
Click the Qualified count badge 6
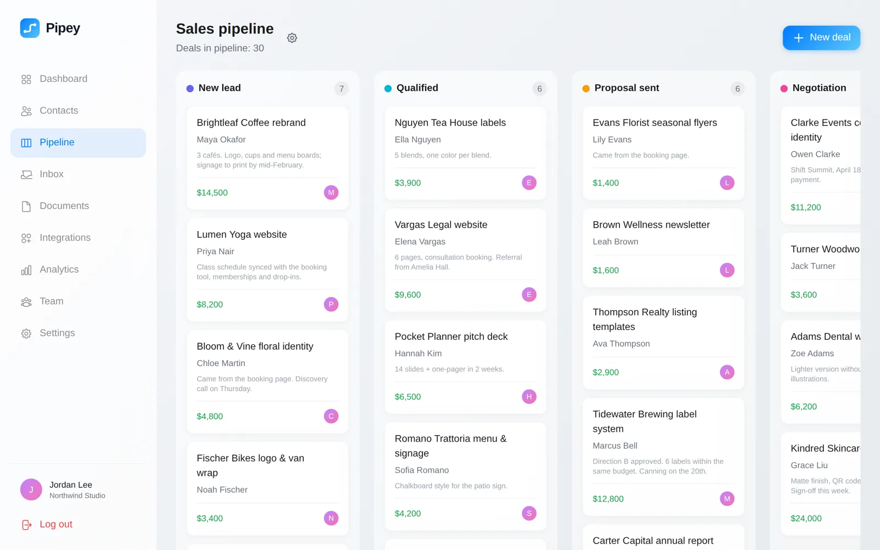click(x=540, y=89)
